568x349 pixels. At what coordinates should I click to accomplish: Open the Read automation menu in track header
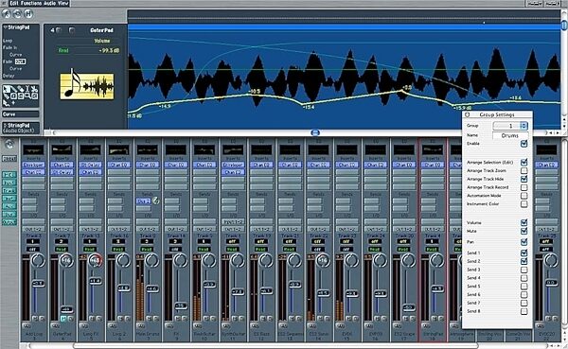point(63,51)
